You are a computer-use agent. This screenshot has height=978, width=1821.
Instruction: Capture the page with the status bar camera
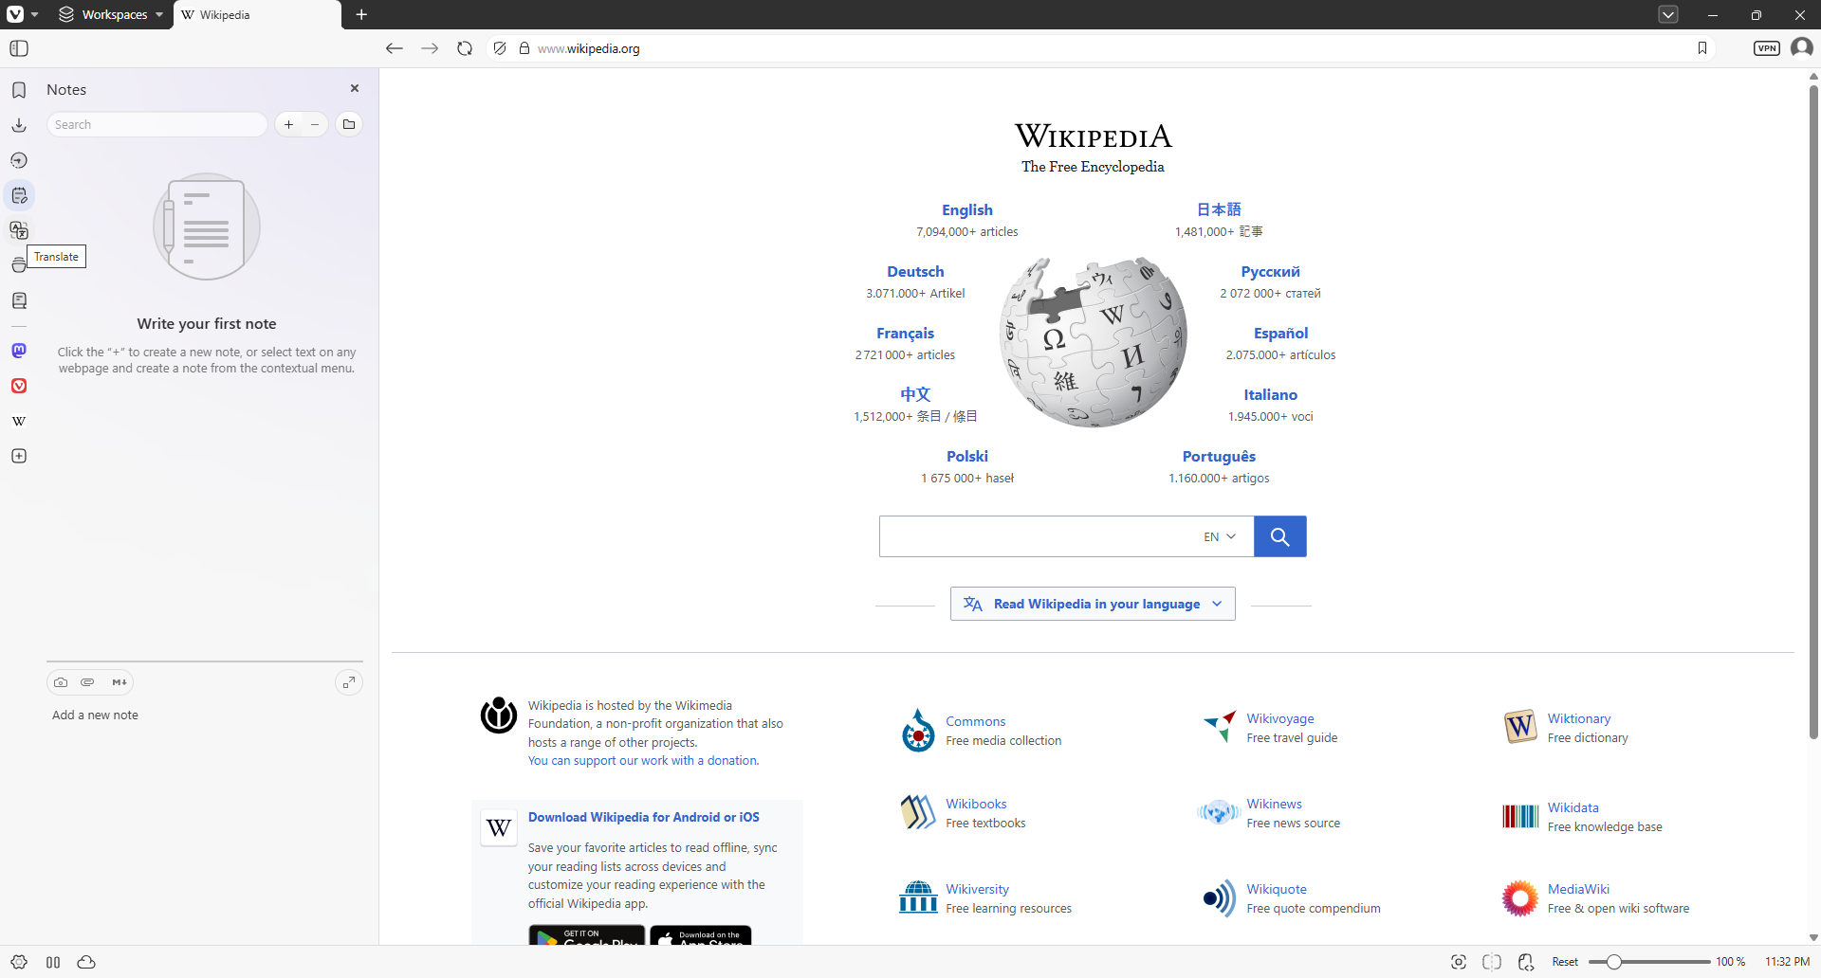(1459, 962)
